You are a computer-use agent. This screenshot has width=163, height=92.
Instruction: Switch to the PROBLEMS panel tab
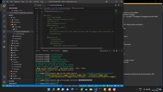(x=45, y=51)
